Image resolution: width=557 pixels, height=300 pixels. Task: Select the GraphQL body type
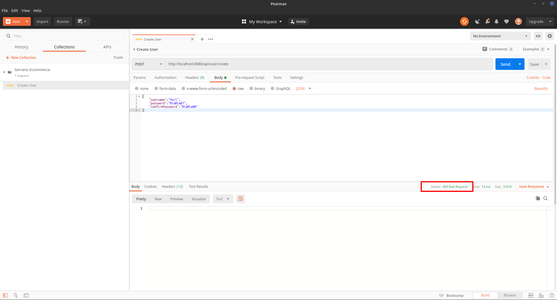pos(272,89)
